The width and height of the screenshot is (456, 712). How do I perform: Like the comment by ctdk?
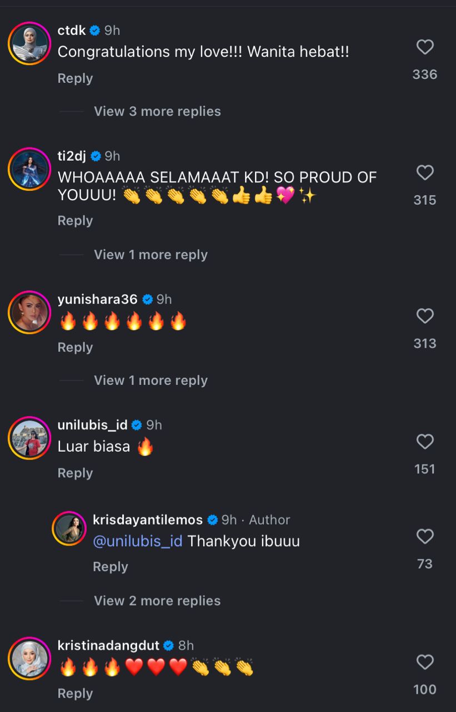pyautogui.click(x=425, y=48)
